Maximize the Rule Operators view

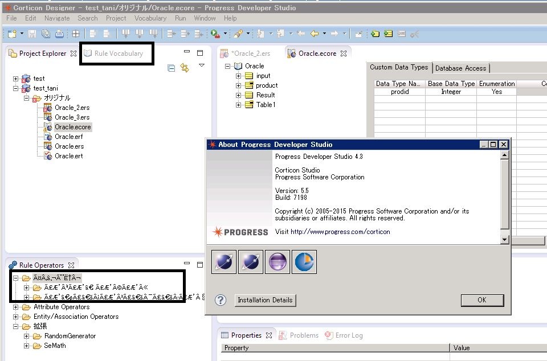point(200,264)
